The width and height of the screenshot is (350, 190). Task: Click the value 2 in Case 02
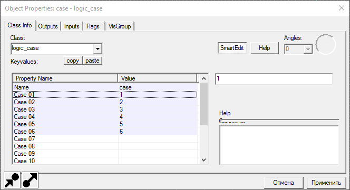pos(121,102)
